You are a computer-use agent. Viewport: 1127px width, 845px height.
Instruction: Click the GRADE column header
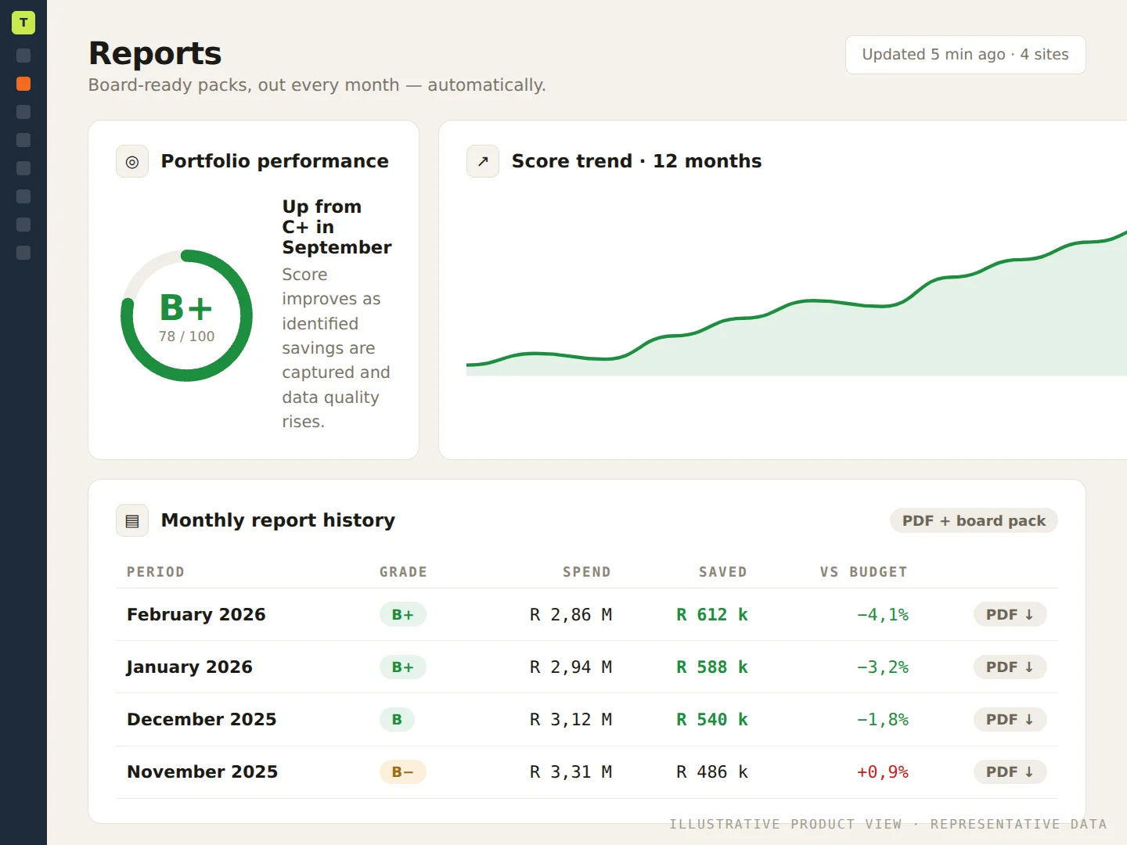(x=403, y=572)
